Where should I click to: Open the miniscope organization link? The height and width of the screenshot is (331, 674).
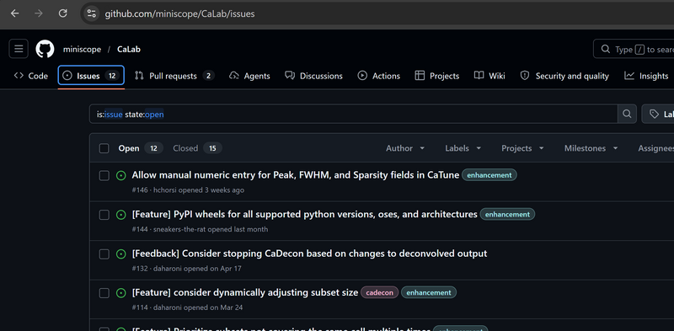coord(82,50)
